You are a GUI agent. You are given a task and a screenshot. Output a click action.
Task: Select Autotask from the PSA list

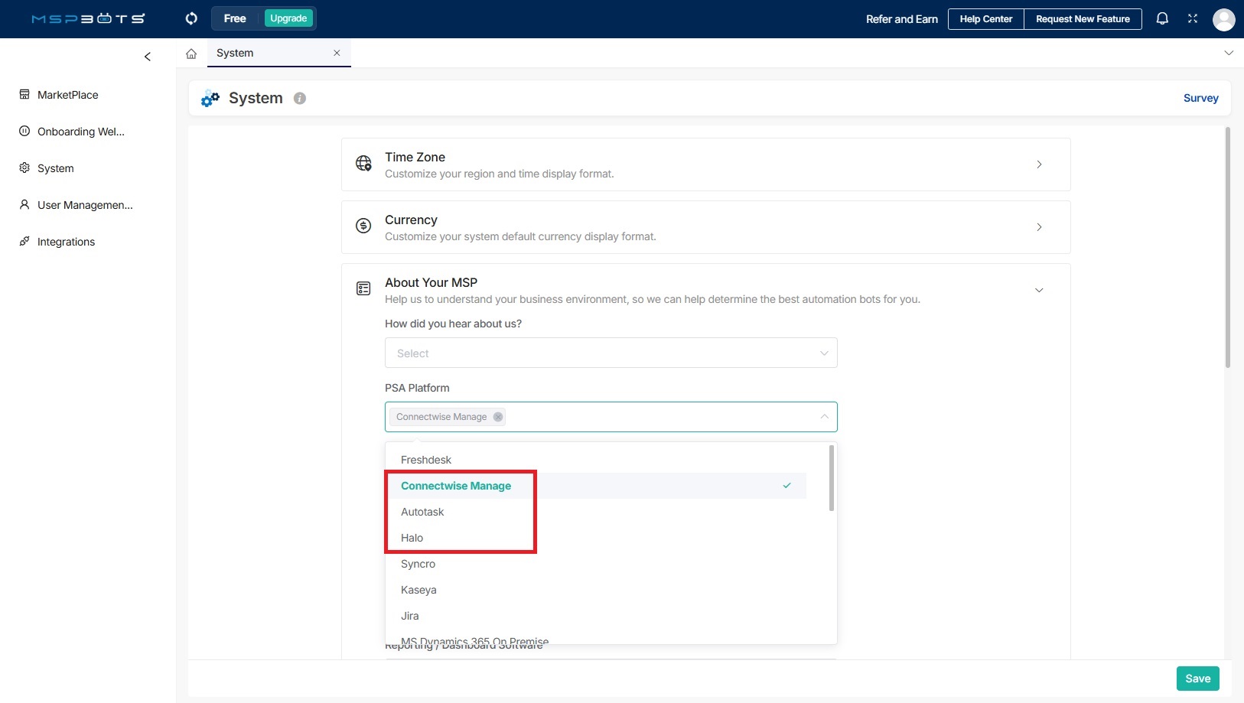point(422,512)
